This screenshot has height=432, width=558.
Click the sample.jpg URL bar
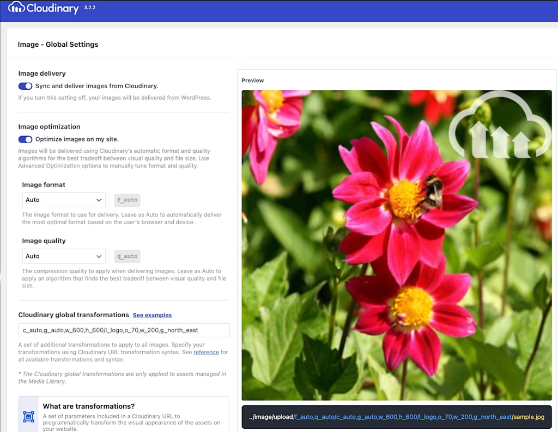click(397, 417)
